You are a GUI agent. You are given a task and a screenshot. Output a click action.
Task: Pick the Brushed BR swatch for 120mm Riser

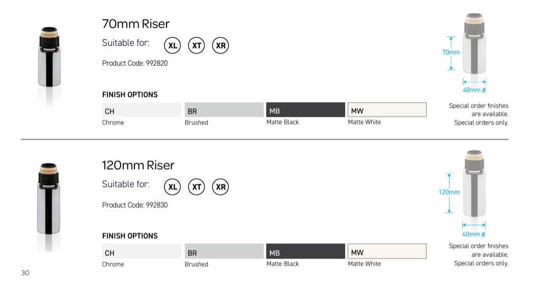(x=224, y=251)
